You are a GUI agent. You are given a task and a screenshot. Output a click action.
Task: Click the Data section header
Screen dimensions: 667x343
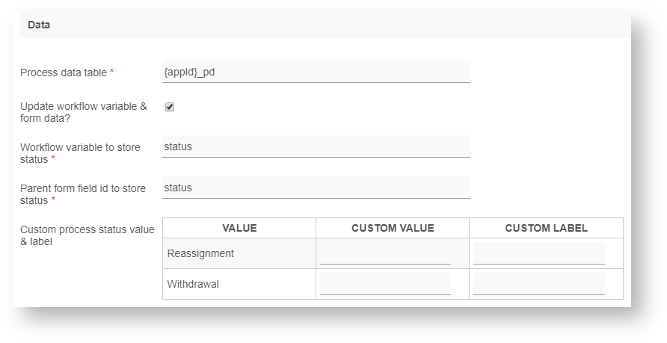click(39, 25)
